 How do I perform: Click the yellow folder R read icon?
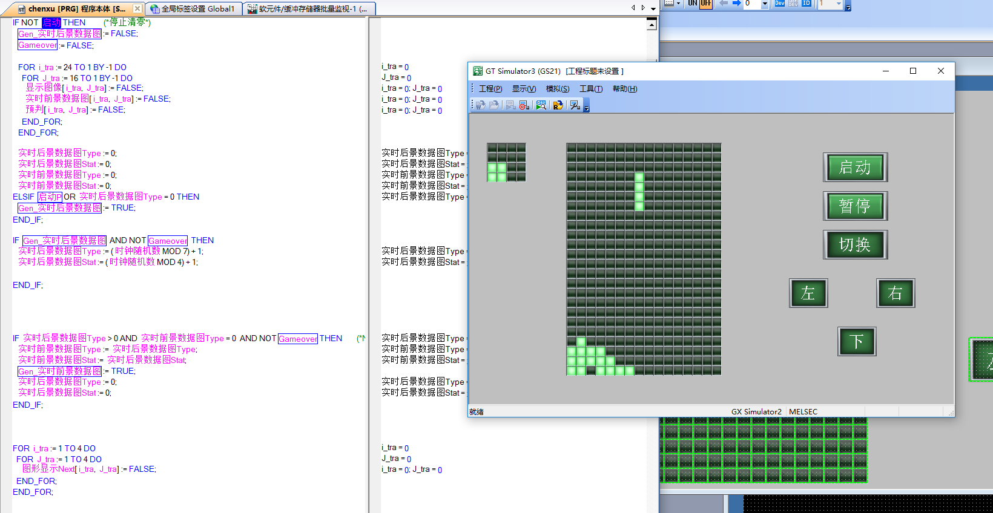tap(558, 105)
